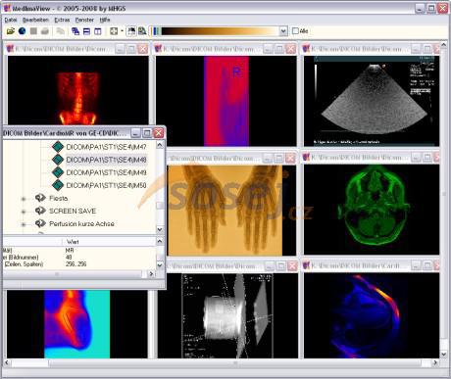This screenshot has height=379, width=451.
Task: Close the hands X-ray image window
Action: (290, 158)
